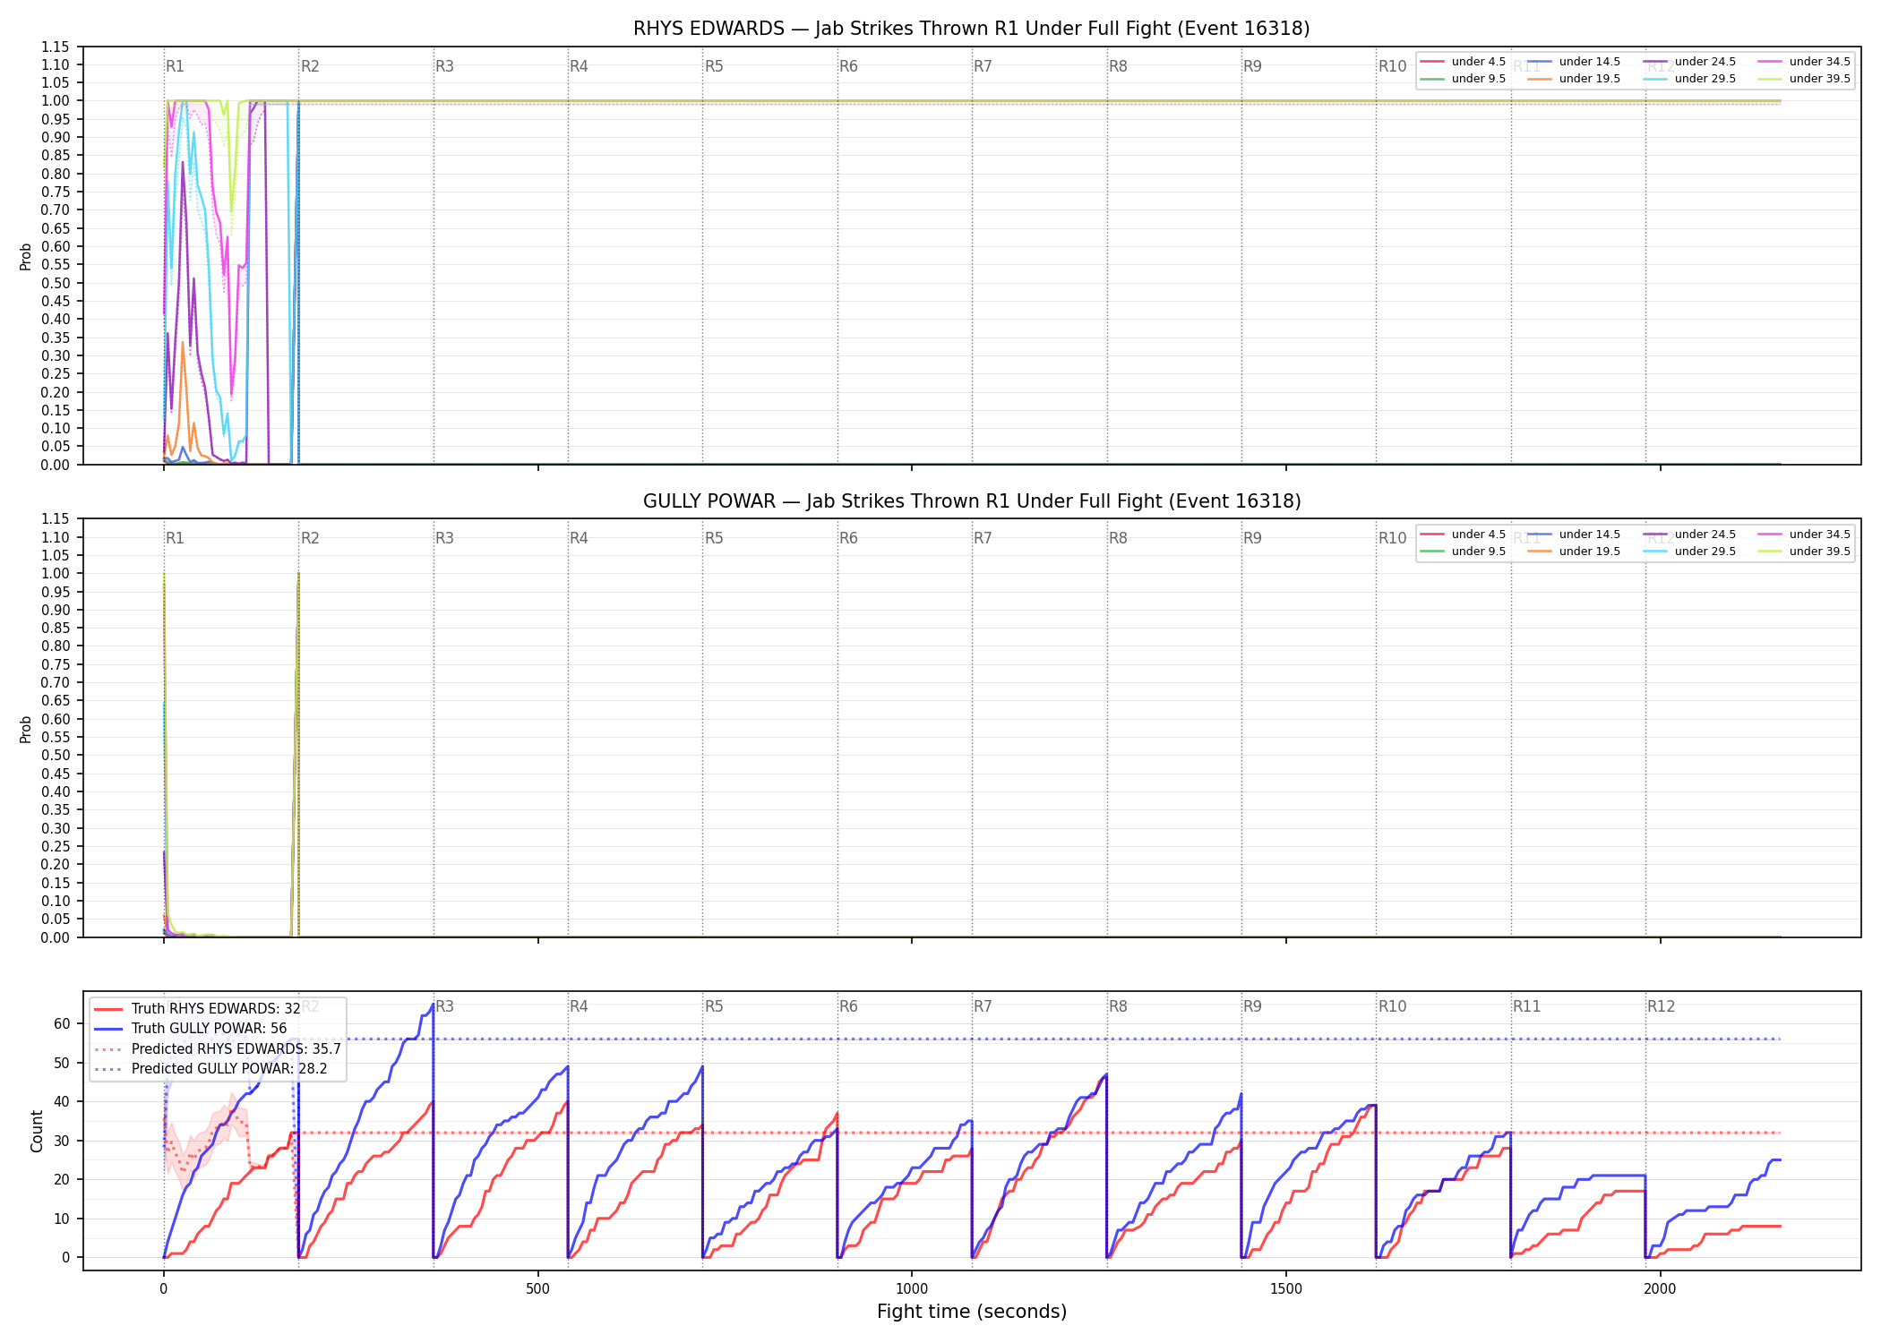1881x1343 pixels.
Task: Click the 2000 tick on the x-axis
Action: 1660,1289
